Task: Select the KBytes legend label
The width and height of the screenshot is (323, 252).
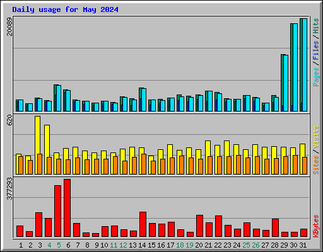Action: 315,226
